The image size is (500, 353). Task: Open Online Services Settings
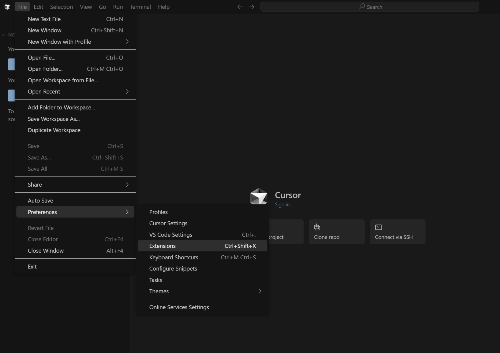point(202,307)
